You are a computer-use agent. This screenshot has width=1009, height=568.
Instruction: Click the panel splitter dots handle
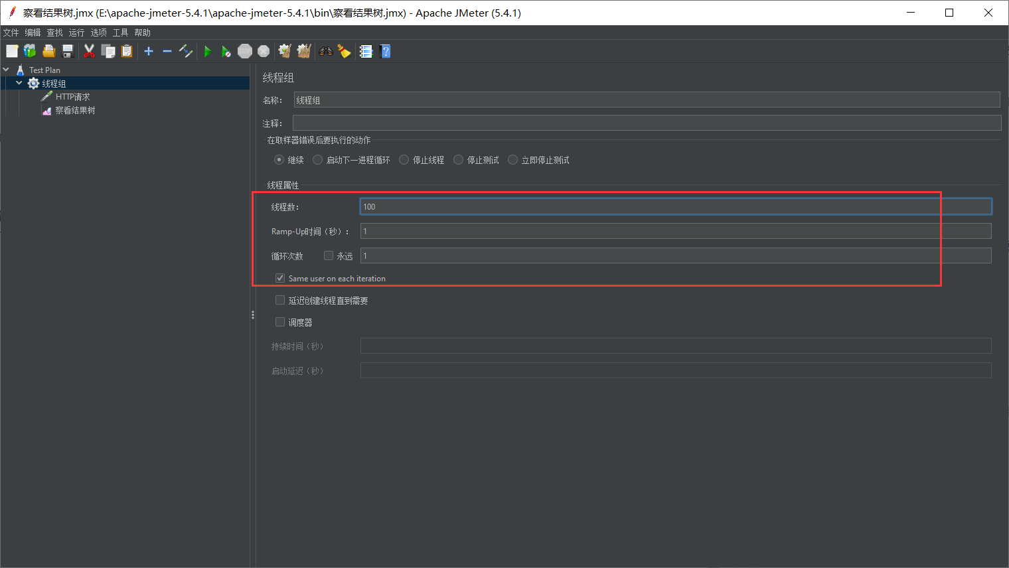click(253, 315)
